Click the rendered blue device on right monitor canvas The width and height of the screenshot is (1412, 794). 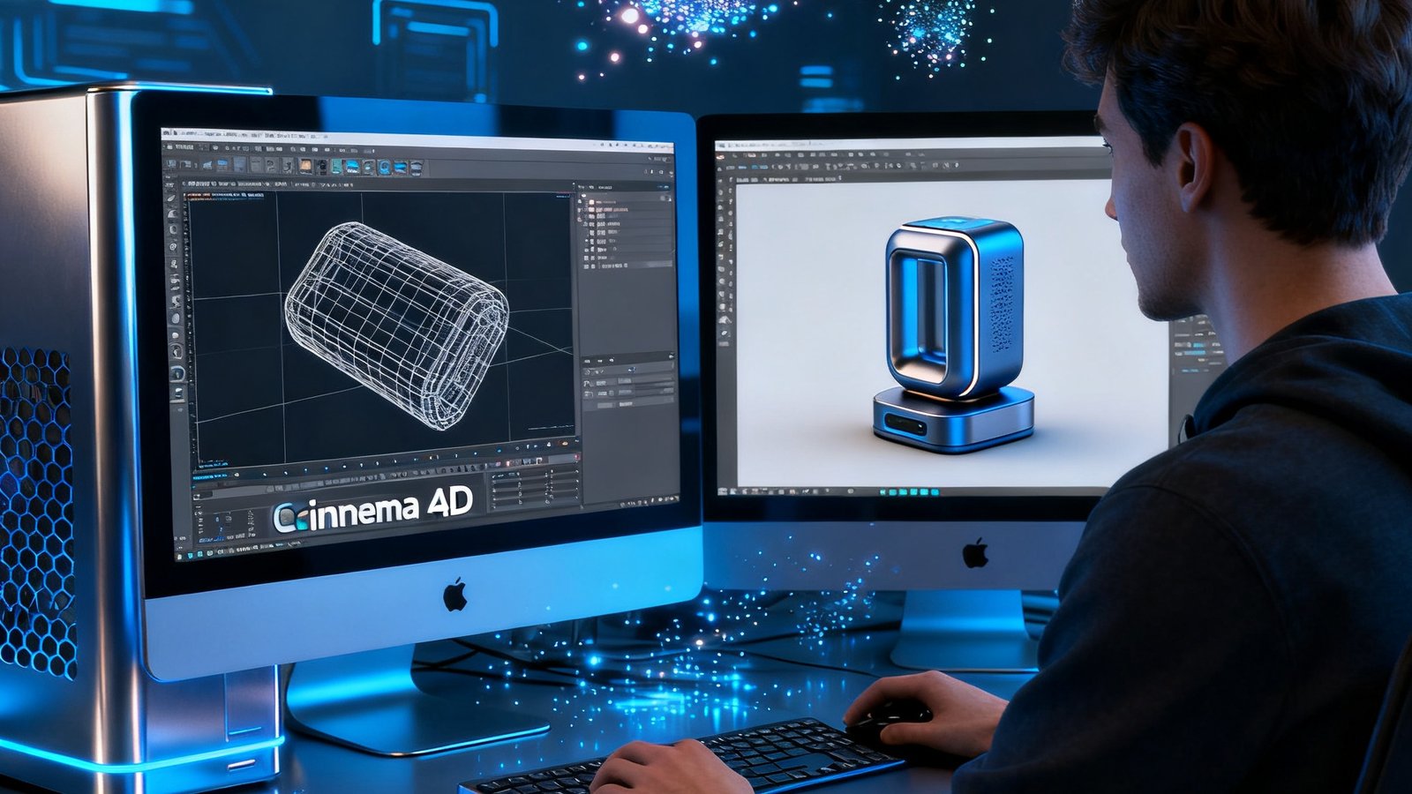(954, 335)
